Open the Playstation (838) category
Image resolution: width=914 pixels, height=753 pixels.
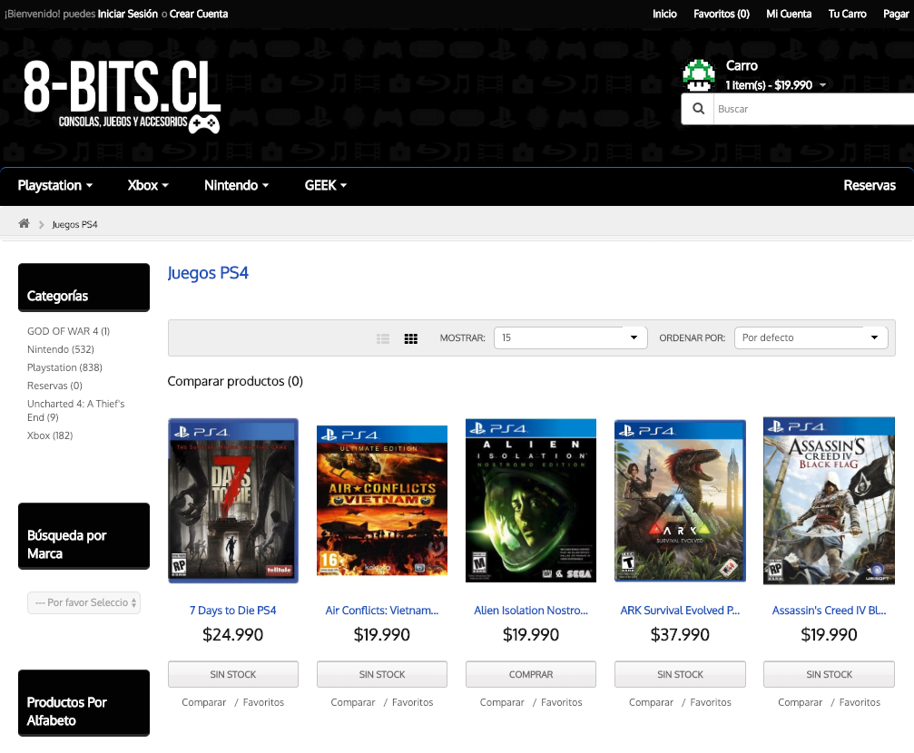(x=64, y=367)
